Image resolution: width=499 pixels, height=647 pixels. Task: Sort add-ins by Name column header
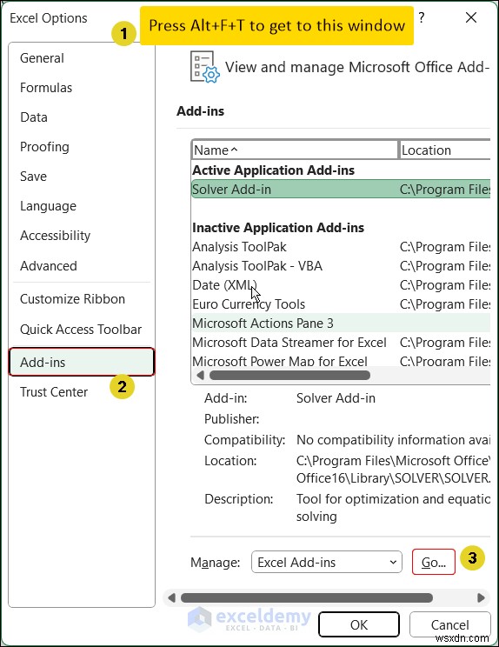coord(295,150)
